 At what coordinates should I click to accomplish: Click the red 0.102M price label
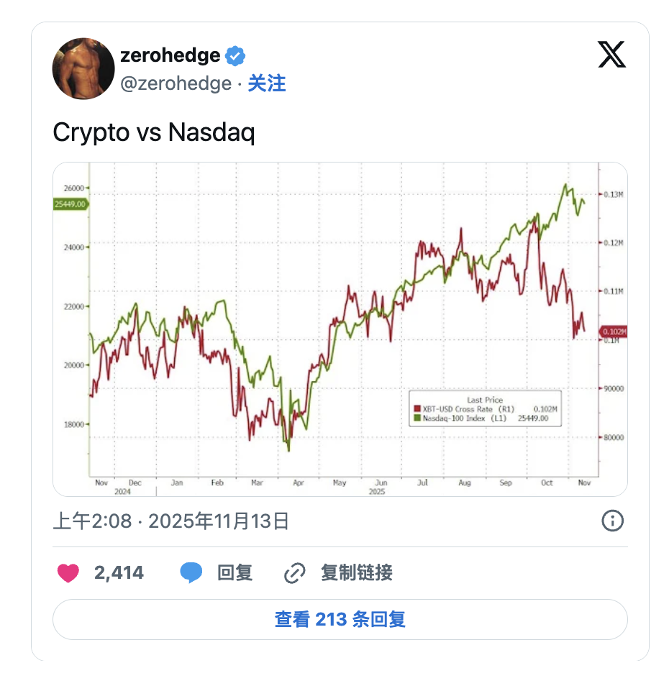click(x=614, y=331)
